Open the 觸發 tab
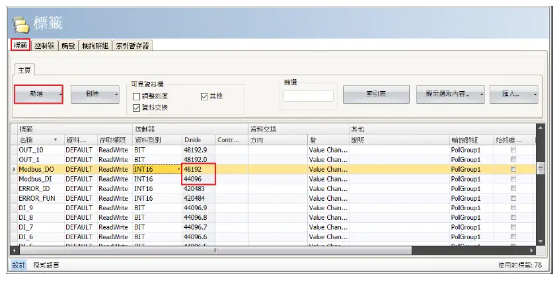Viewport: 557px width, 282px height. [68, 46]
